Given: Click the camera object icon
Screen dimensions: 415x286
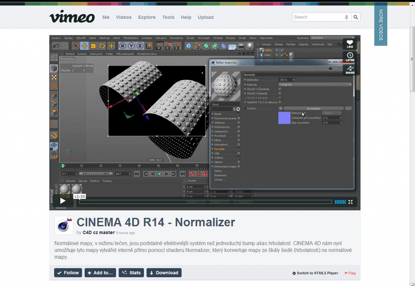Looking at the screenshot, I should point(241,46).
